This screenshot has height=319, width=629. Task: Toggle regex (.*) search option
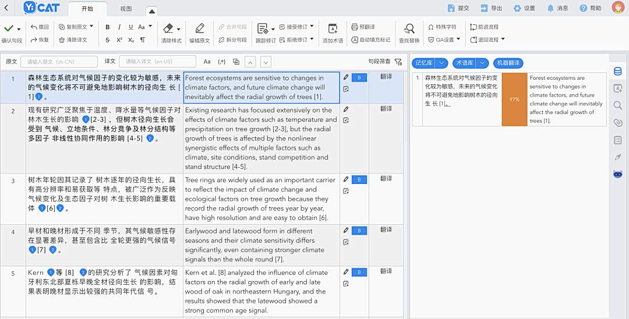pyautogui.click(x=221, y=62)
